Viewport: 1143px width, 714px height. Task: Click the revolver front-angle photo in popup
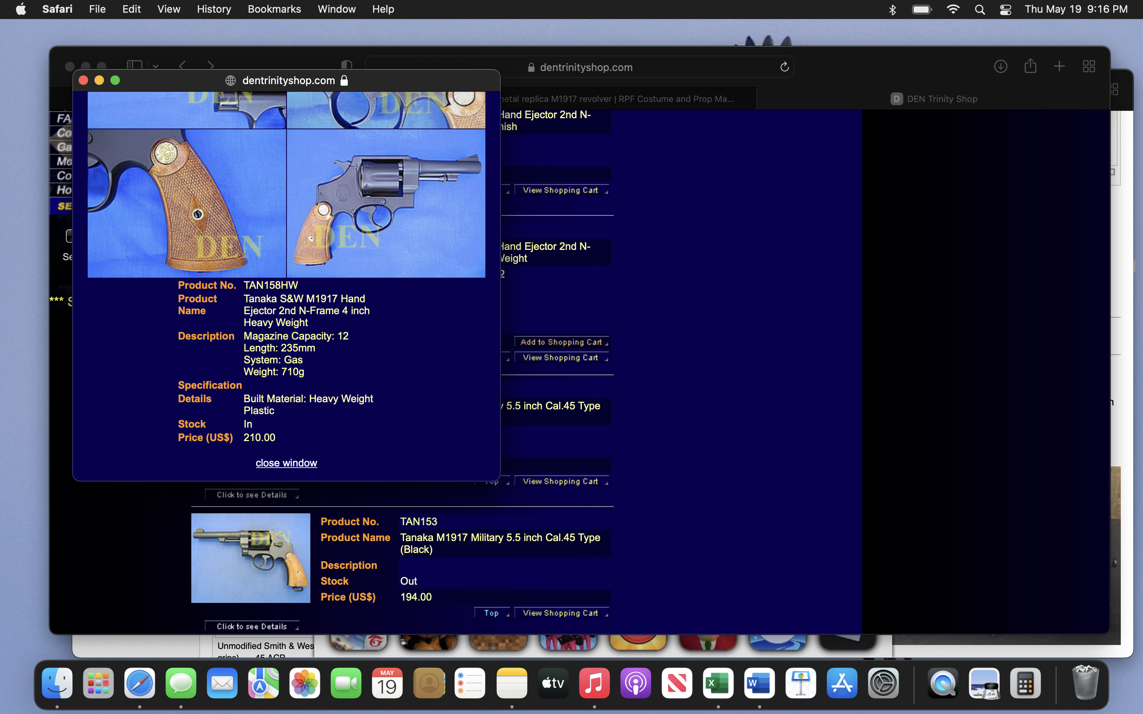(x=386, y=203)
